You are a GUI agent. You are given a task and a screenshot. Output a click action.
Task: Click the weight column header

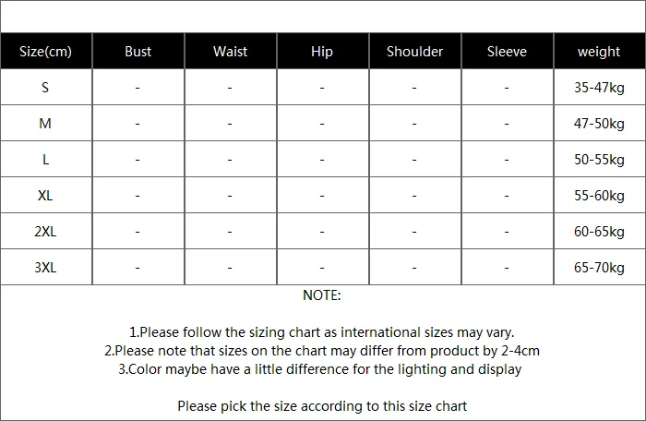click(600, 51)
